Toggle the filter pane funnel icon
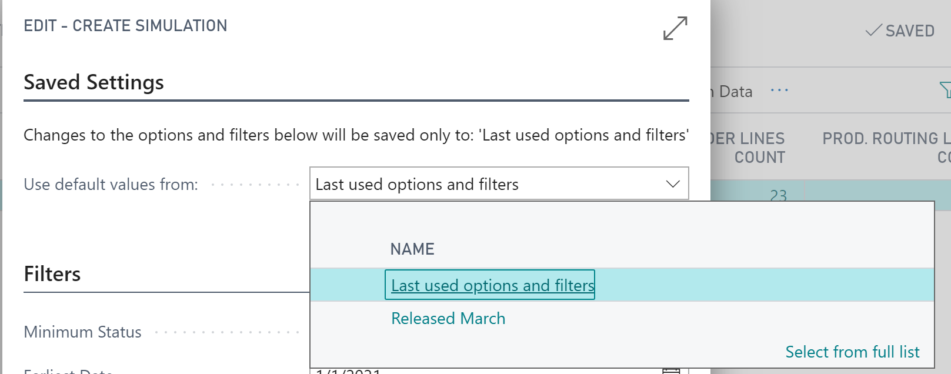This screenshot has height=374, width=951. tap(945, 90)
